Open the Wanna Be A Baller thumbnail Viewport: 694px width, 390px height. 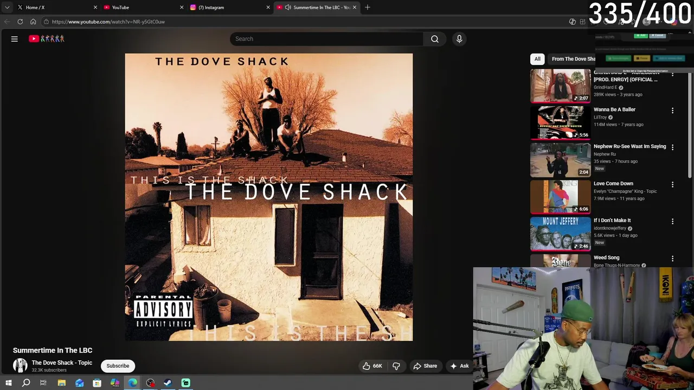(560, 123)
